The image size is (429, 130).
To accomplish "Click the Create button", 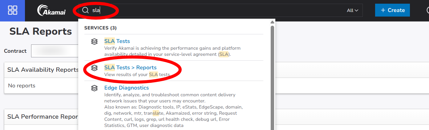I will [x=392, y=10].
